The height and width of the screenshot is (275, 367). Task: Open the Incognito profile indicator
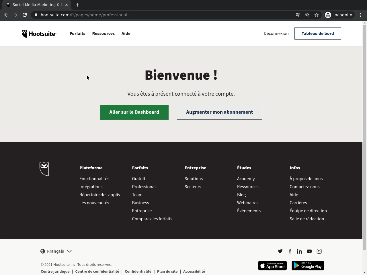coord(339,15)
